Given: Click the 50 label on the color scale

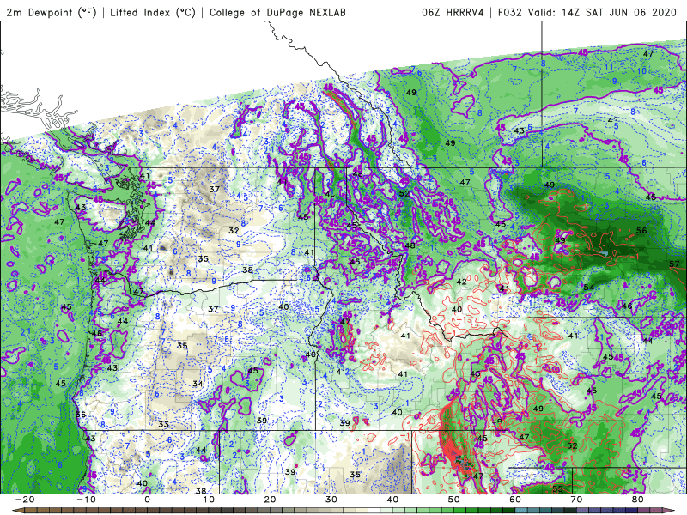Looking at the screenshot, I should point(454,500).
